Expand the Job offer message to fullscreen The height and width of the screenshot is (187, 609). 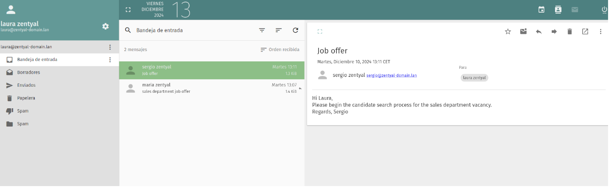[320, 31]
